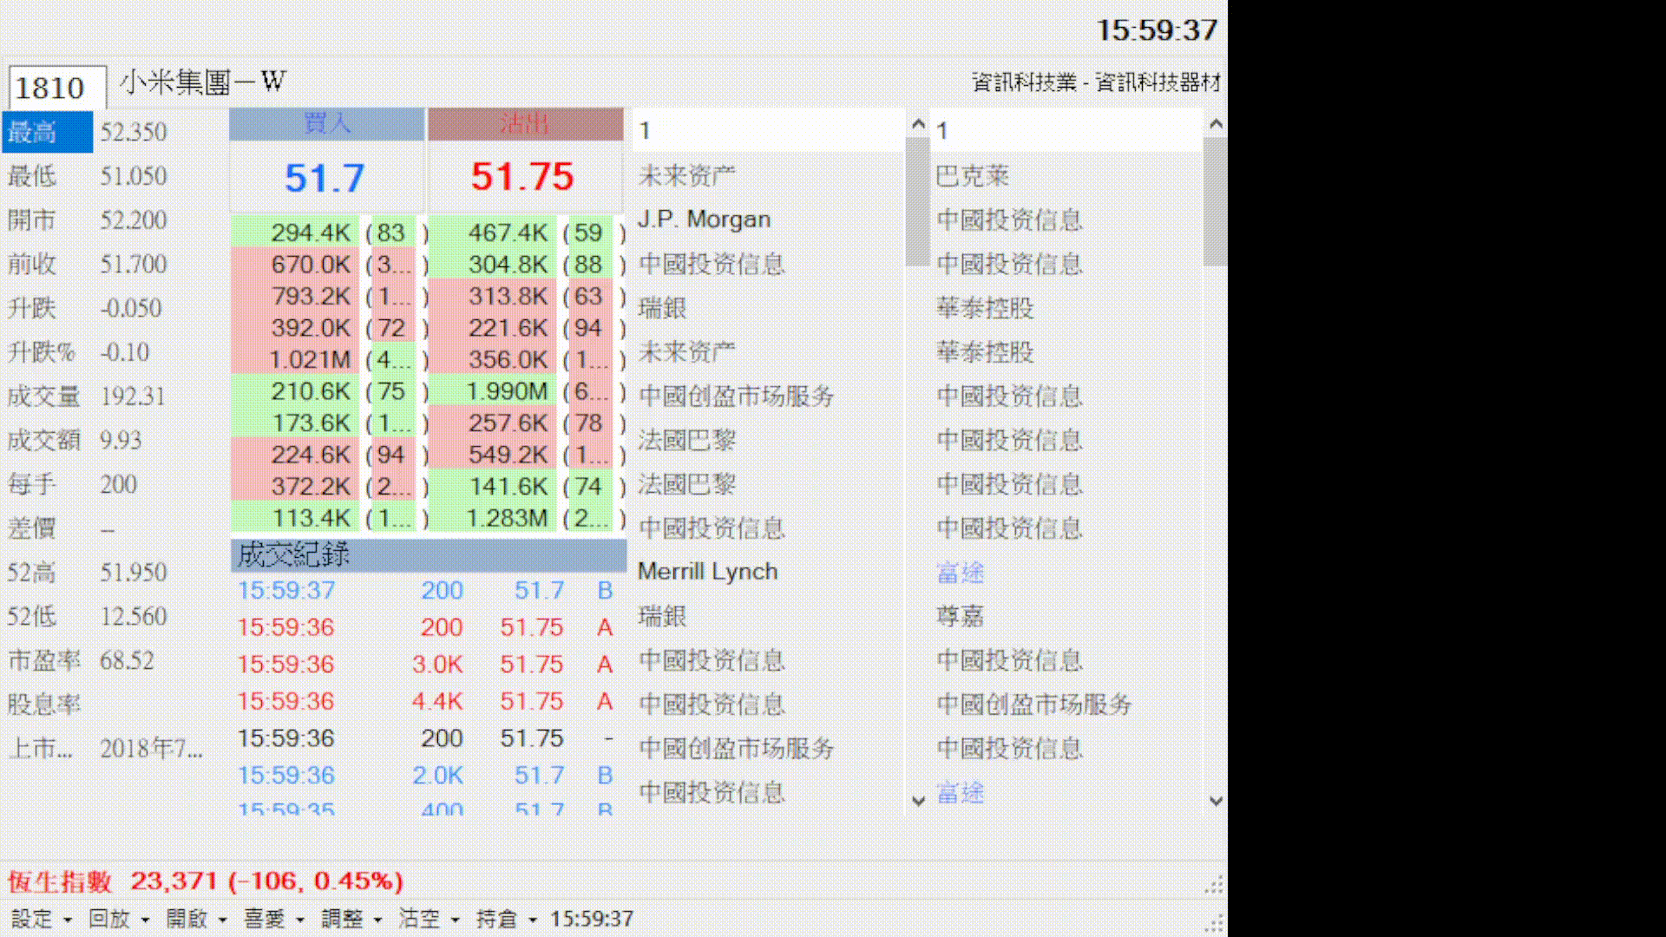Click the buy broker list scrollbar thumb

(917, 201)
